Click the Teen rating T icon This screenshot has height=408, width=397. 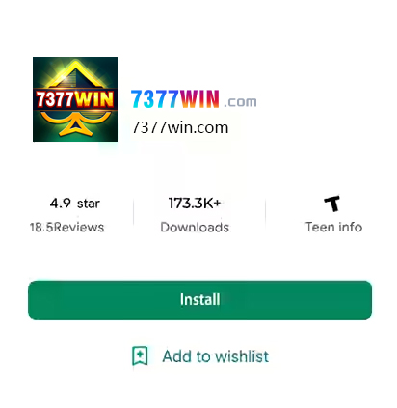click(x=331, y=204)
